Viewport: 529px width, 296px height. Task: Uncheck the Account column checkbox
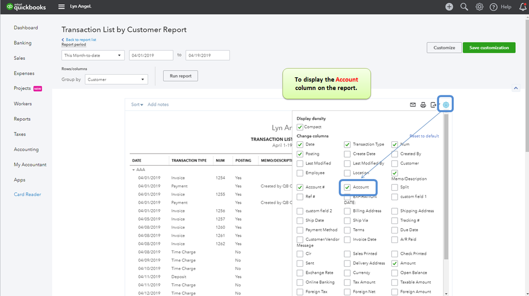(x=347, y=187)
